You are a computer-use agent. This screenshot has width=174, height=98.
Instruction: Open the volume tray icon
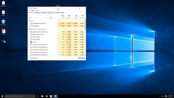coord(164,96)
